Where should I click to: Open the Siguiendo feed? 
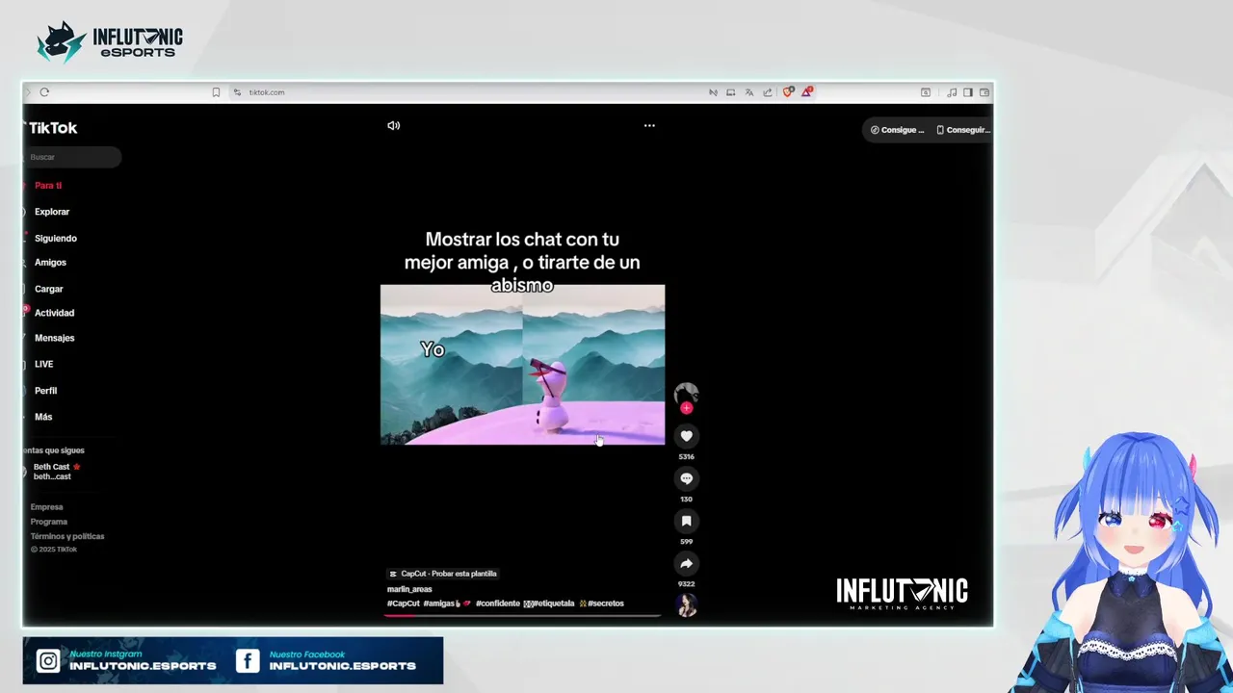[56, 239]
